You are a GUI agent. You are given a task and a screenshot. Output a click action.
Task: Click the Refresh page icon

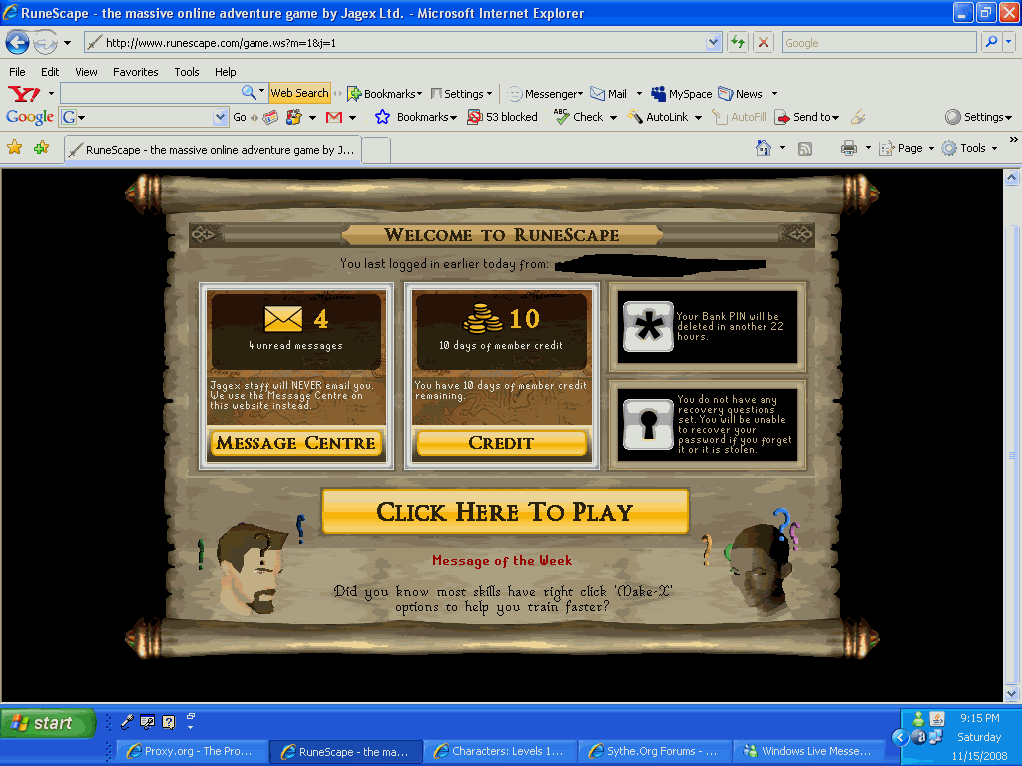738,42
